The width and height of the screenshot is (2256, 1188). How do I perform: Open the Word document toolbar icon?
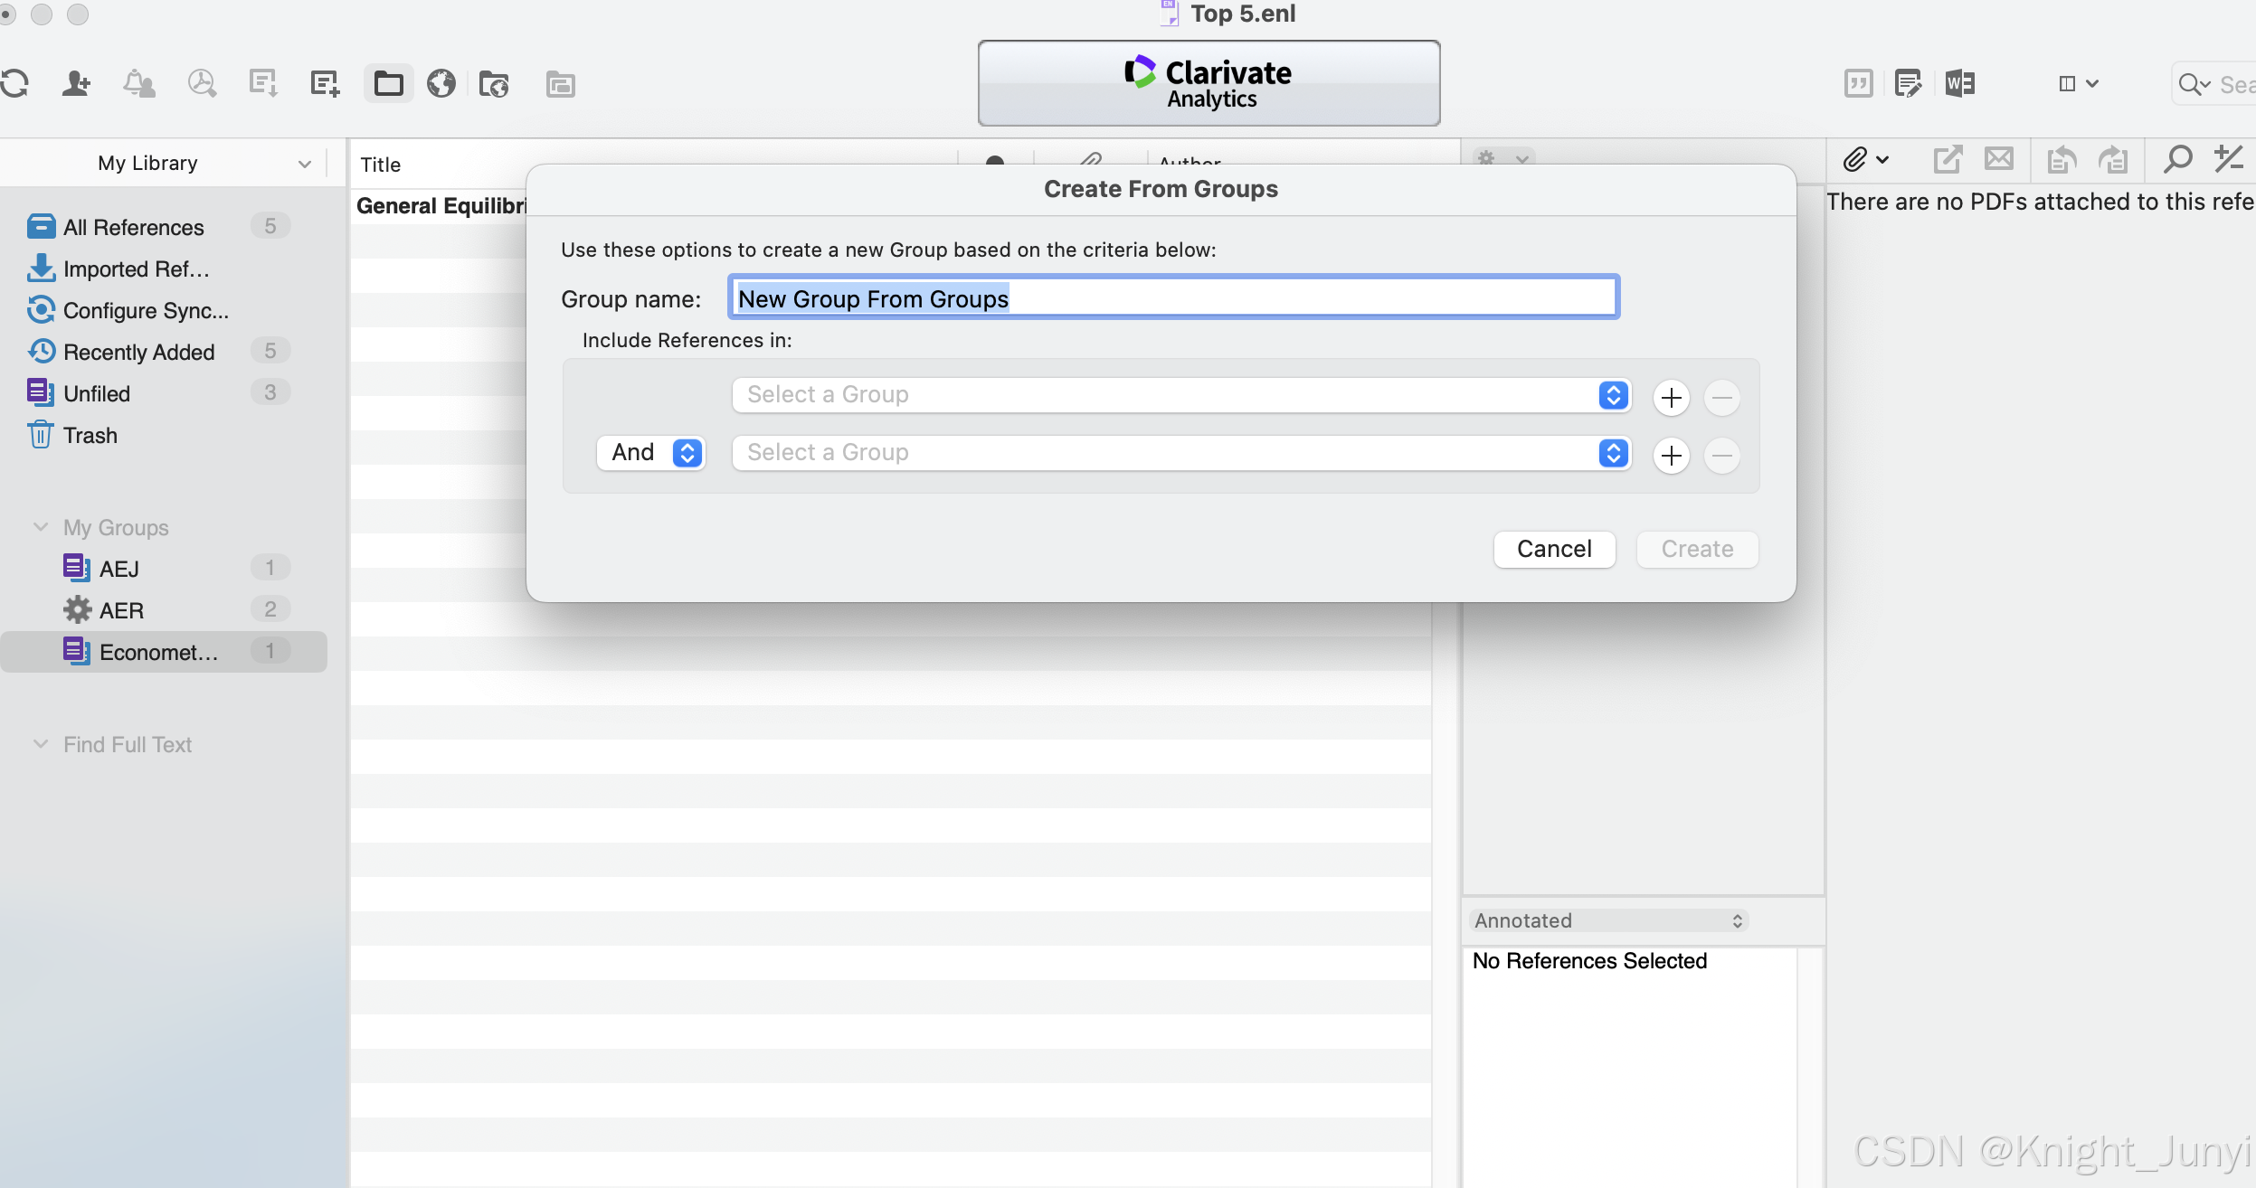click(x=1959, y=84)
